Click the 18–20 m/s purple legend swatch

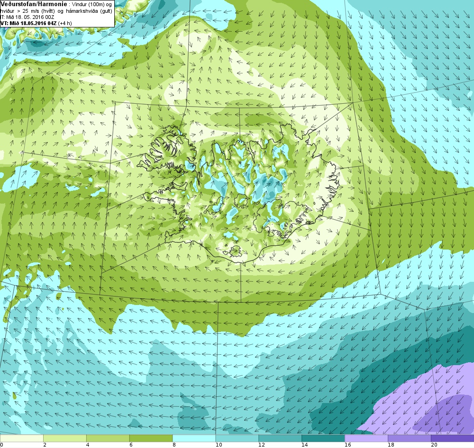click(410, 438)
